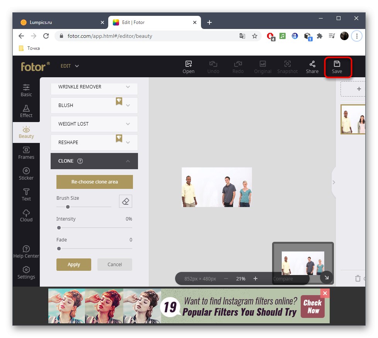The height and width of the screenshot is (338, 378).
Task: Click the Undo button
Action: (x=213, y=67)
